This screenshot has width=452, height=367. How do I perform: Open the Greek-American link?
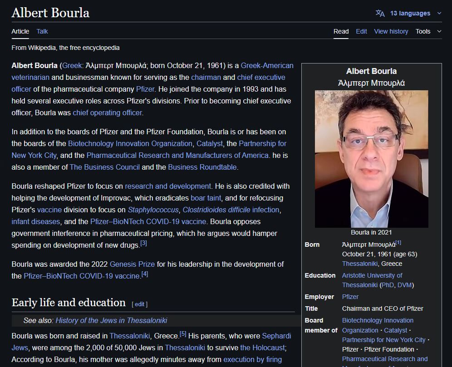[267, 65]
